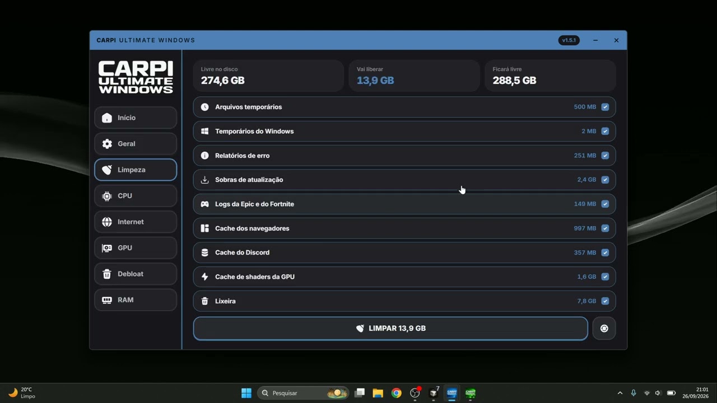This screenshot has width=717, height=403.
Task: Uncheck the Cache dos navegadores checkbox
Action: [x=605, y=228]
